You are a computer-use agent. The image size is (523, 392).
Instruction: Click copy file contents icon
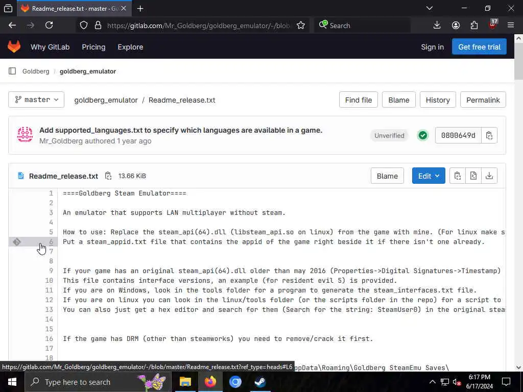pyautogui.click(x=458, y=176)
